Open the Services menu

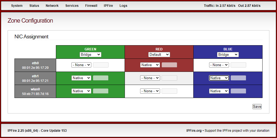tap(72, 6)
